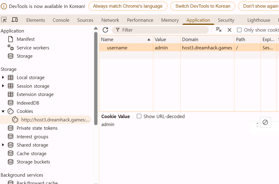Screen dimensions: 279x184
Task: Click the admin text under Cookie Value
Action: click(108, 125)
